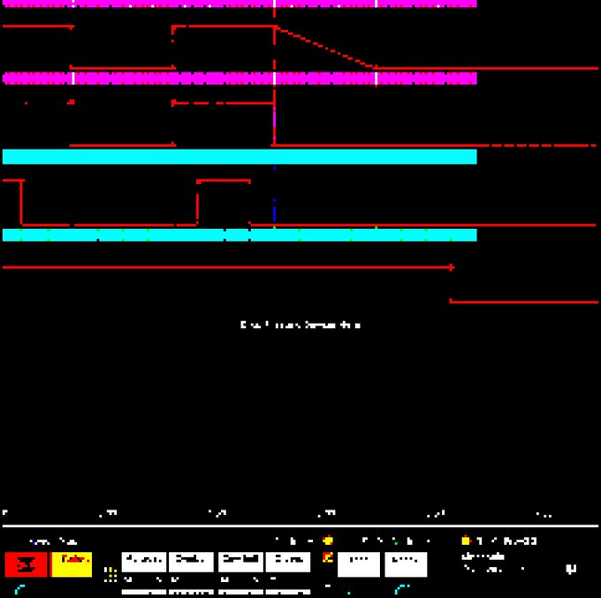The height and width of the screenshot is (598, 601).
Task: Click the yellow dotted grid icon beside yellow button
Action: [x=110, y=574]
